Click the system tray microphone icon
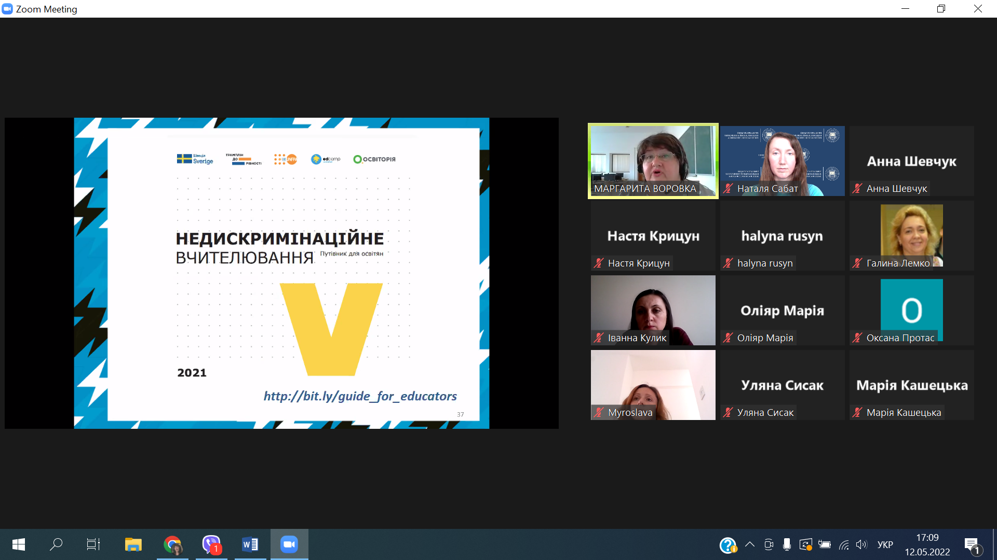 787,544
